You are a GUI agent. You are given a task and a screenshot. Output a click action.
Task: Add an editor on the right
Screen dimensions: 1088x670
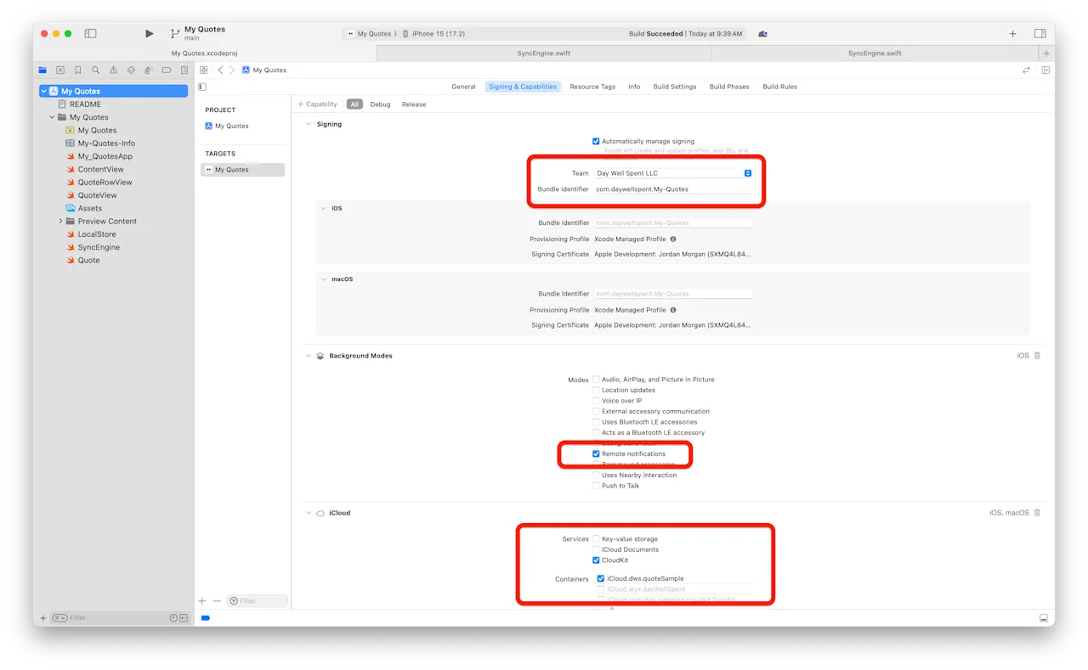[1045, 70]
